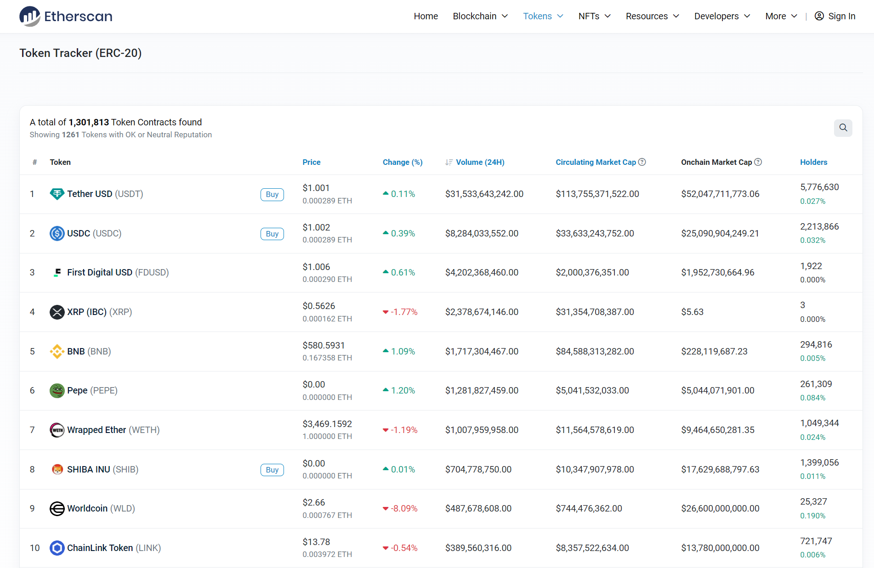Open the Pepe (PEPE) token page

[x=92, y=391]
